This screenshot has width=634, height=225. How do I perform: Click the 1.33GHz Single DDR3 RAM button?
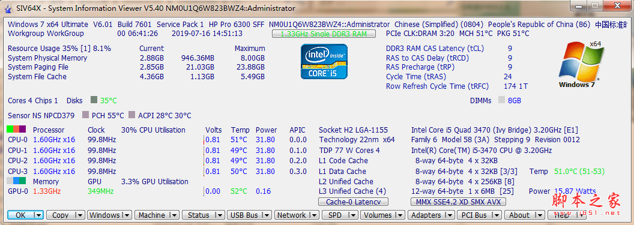click(x=324, y=34)
